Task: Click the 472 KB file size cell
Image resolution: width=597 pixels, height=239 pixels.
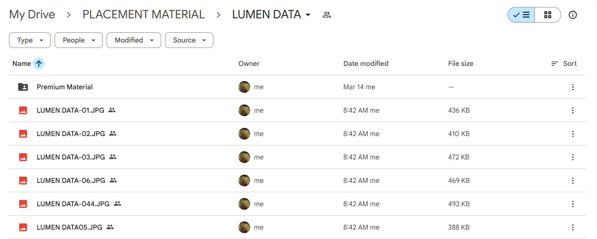Action: [x=459, y=157]
